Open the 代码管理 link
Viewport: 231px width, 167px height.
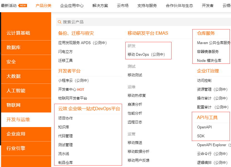(x=65, y=136)
